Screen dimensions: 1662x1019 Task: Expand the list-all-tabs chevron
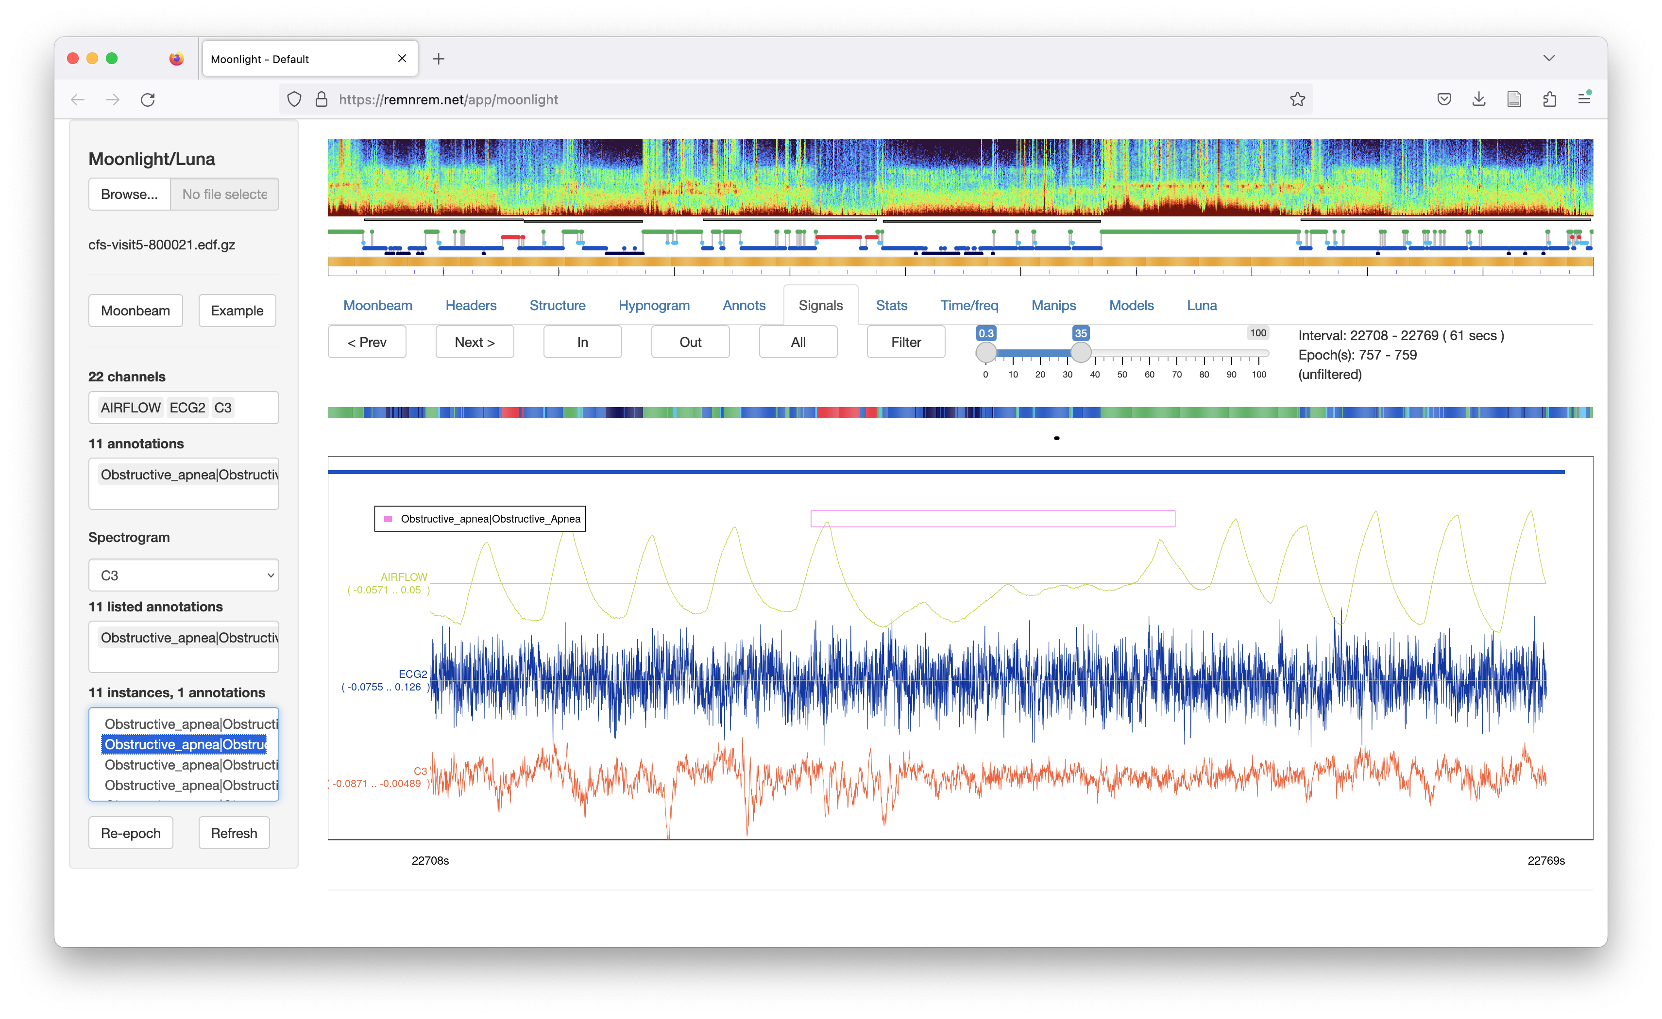[x=1549, y=59]
